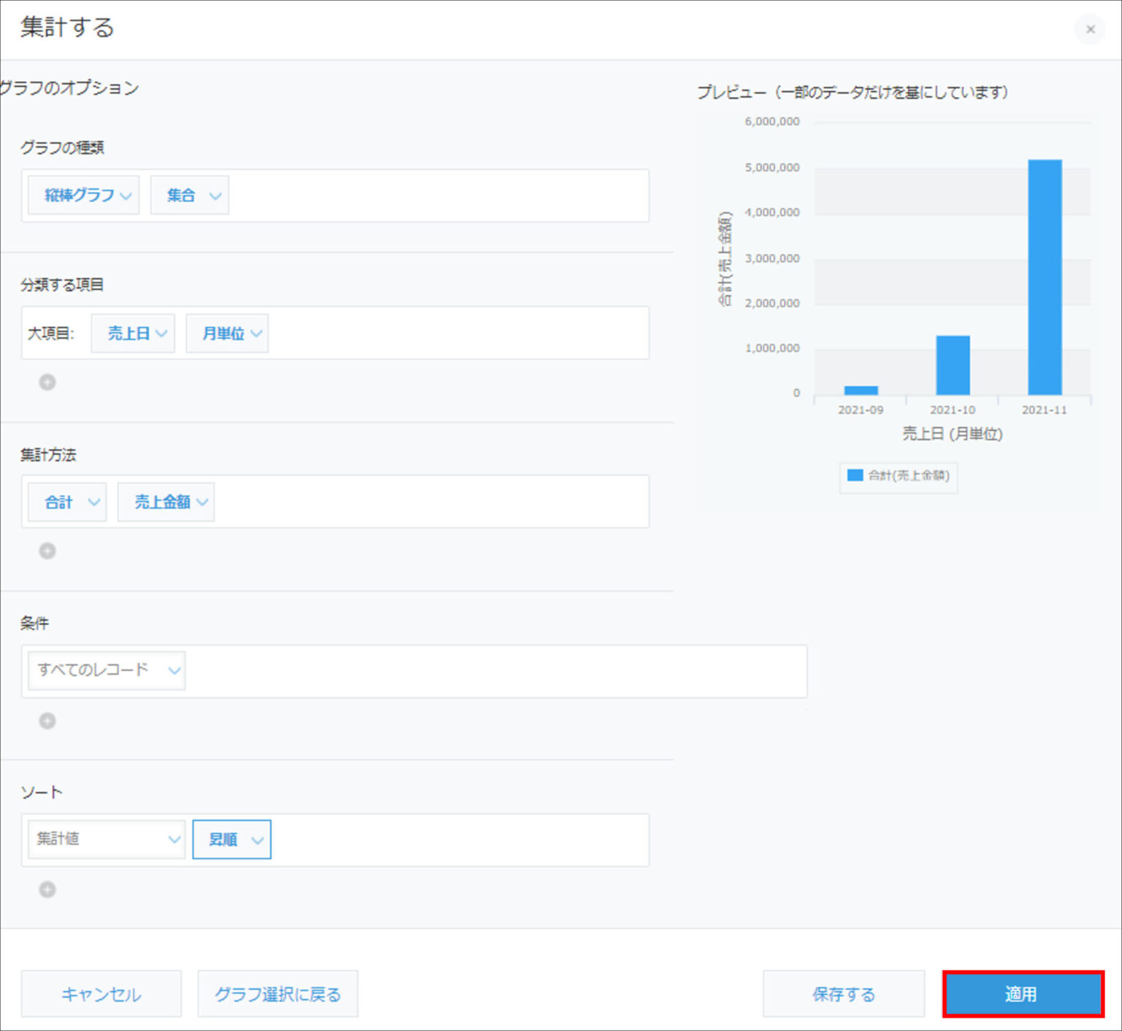1122x1031 pixels.
Task: Add another 集計方法 with plus icon
Action: point(47,551)
